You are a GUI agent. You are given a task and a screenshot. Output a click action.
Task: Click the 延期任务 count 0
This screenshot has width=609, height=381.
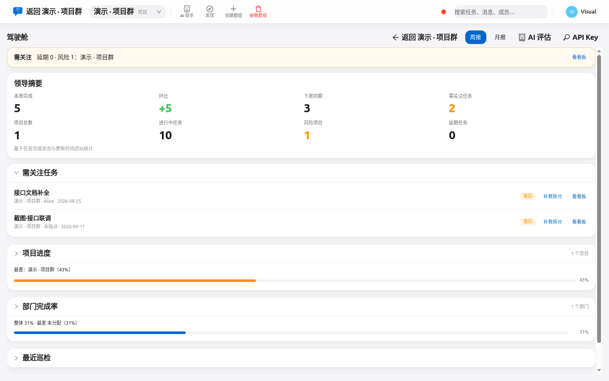tap(452, 135)
